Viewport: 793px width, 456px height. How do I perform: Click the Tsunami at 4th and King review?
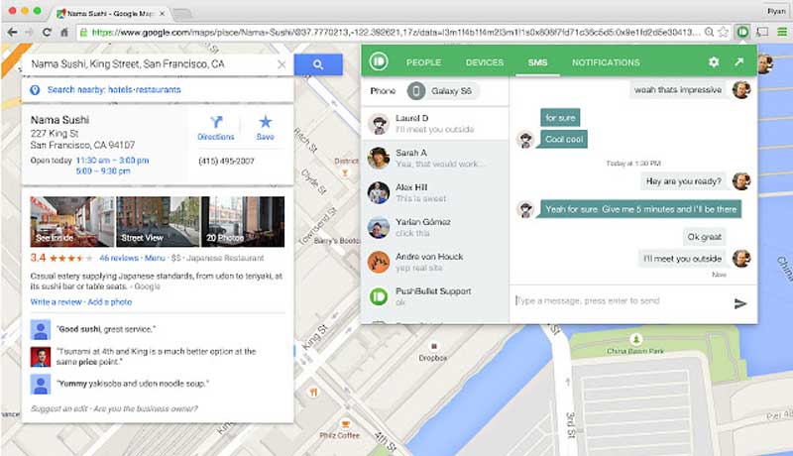coord(157,357)
